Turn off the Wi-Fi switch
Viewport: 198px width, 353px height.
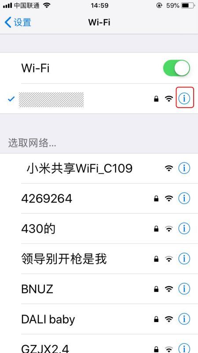pos(176,68)
